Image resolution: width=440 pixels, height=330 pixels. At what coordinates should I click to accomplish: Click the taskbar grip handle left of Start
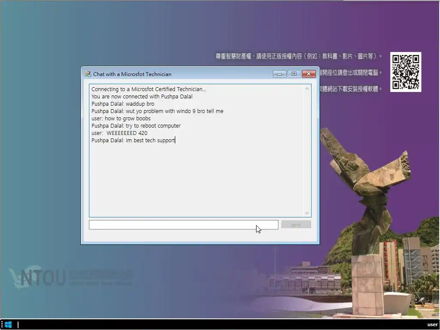tap(2, 325)
